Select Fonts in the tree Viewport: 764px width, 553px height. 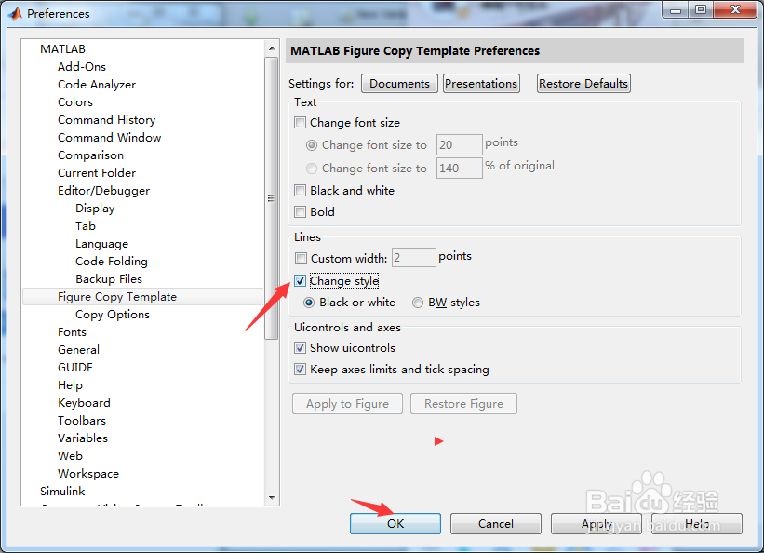tap(72, 332)
